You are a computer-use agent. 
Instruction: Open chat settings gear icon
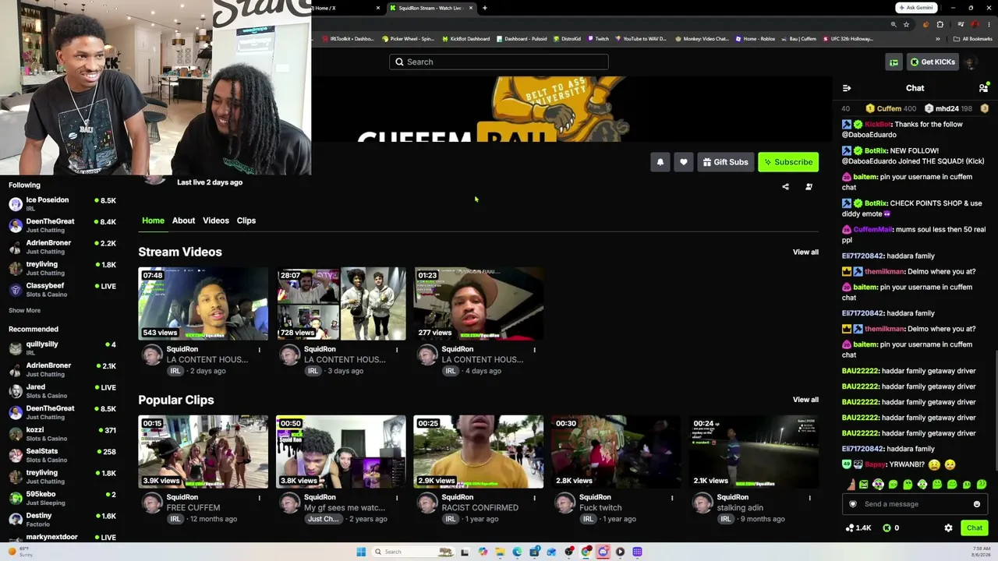pos(948,528)
